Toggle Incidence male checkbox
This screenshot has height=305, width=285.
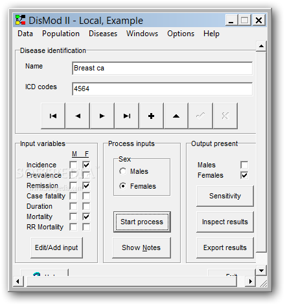73,165
